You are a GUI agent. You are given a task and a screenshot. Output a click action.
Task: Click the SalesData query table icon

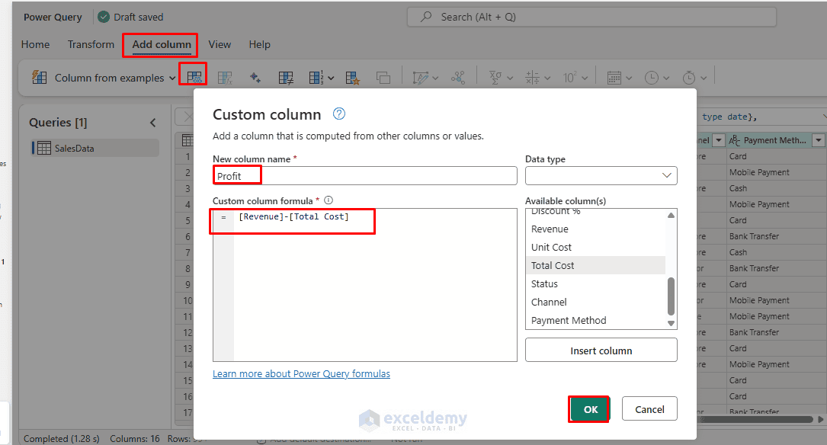(x=43, y=148)
